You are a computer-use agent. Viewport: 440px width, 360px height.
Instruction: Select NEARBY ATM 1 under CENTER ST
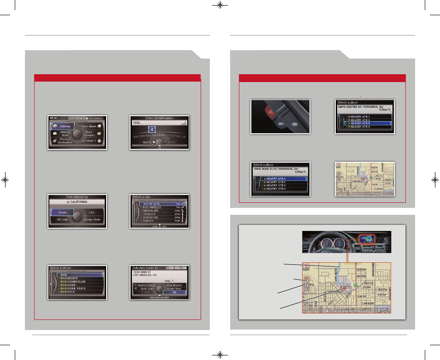point(368,117)
